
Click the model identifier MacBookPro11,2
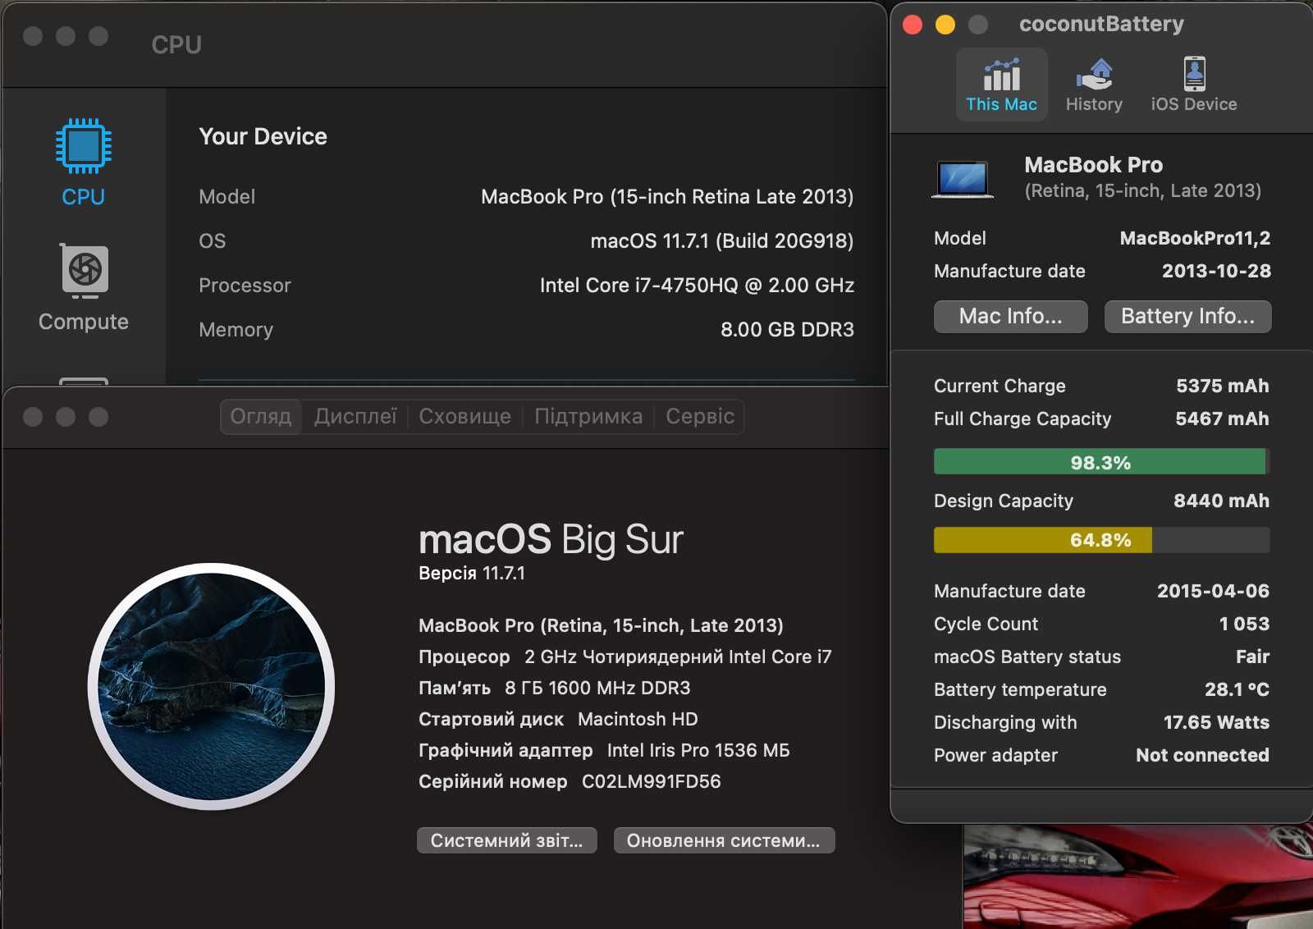click(1195, 238)
